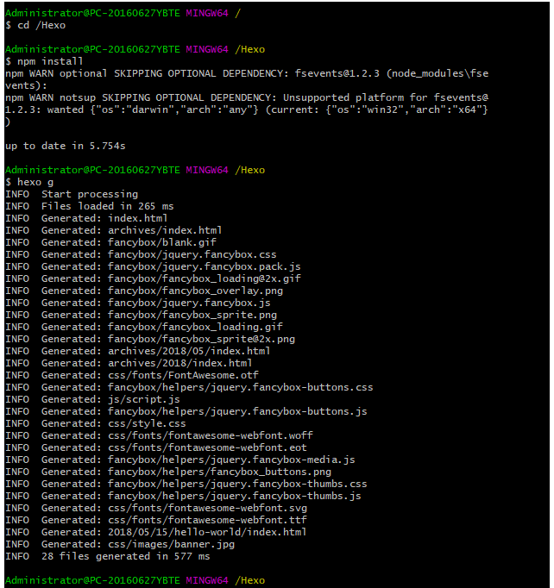554x588 pixels.
Task: Click the 'hexo g' command line
Action: tap(35, 182)
